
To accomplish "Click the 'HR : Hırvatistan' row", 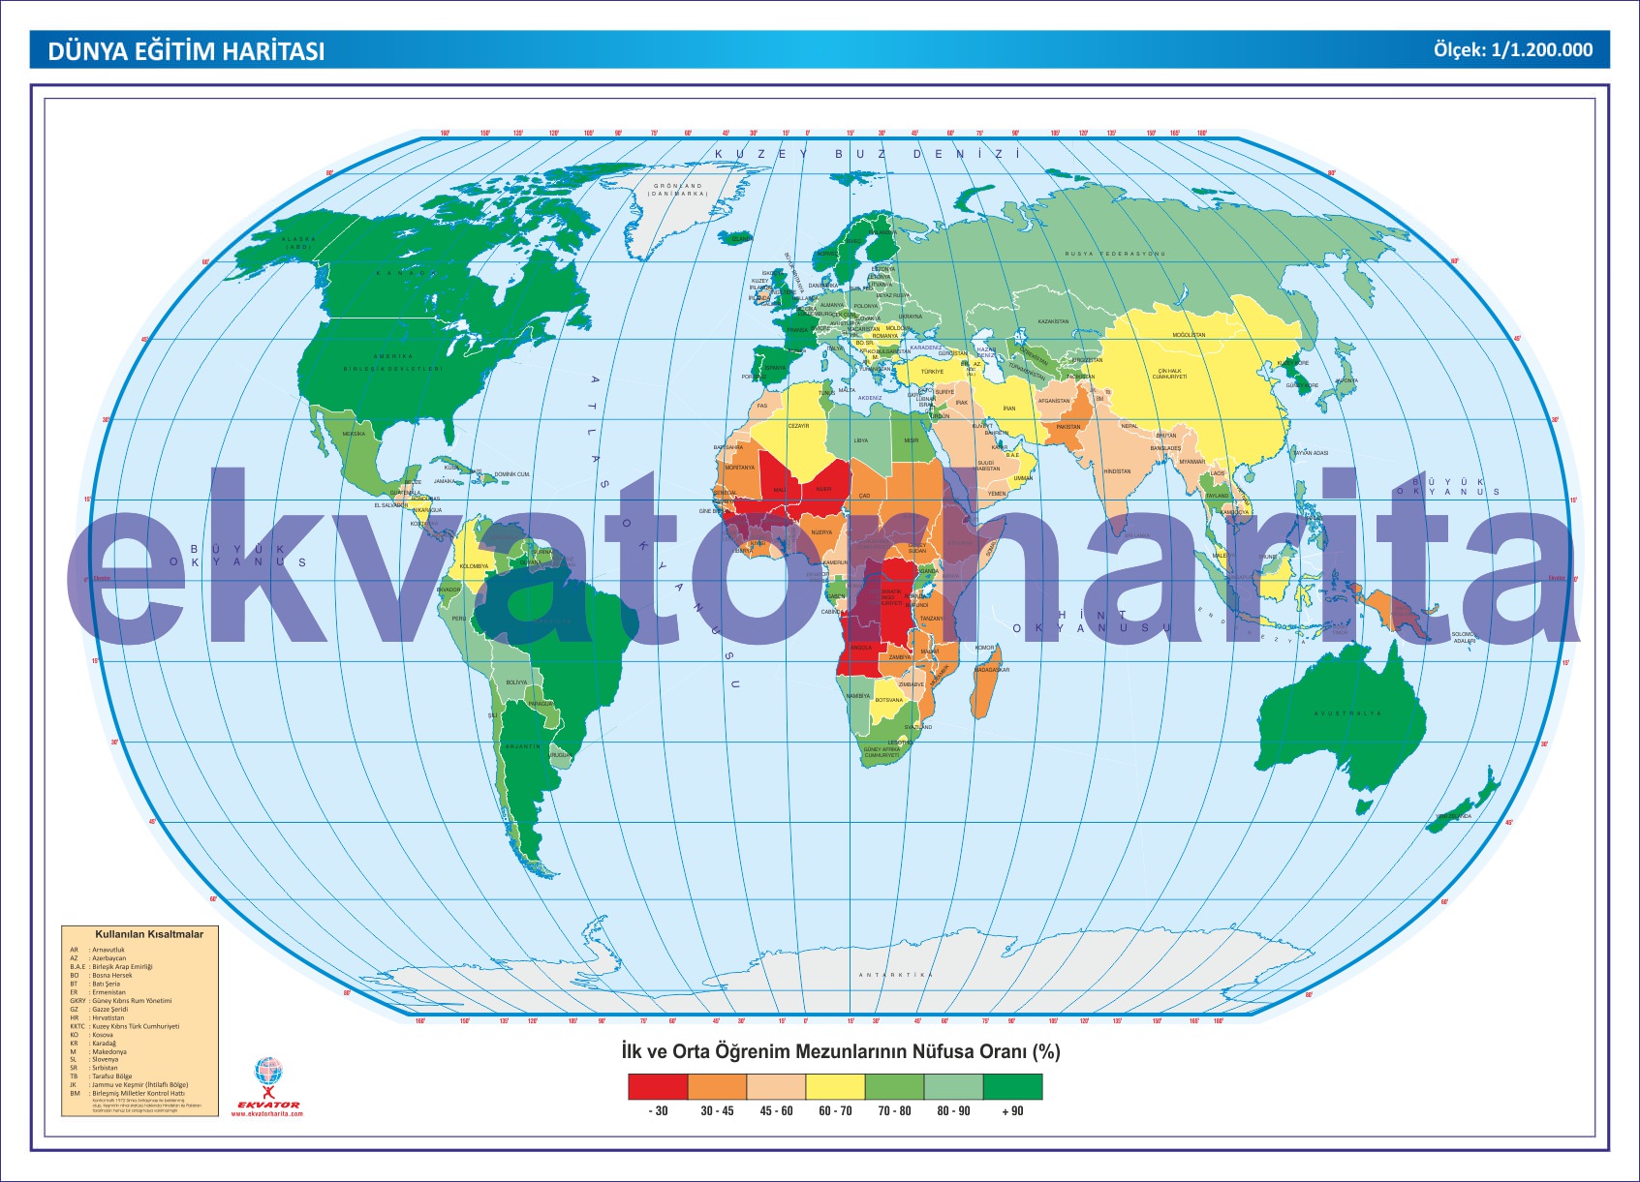I will pyautogui.click(x=98, y=1017).
